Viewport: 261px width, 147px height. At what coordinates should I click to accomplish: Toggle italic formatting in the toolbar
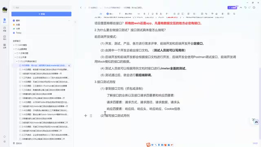tap(148, 14)
